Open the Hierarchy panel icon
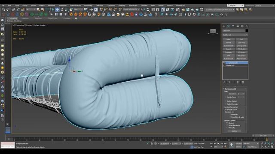Viewport: 275px width, 154px height. click(233, 26)
